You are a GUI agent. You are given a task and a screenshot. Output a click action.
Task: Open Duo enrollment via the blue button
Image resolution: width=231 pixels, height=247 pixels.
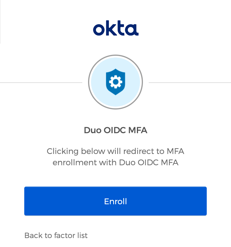pyautogui.click(x=115, y=201)
